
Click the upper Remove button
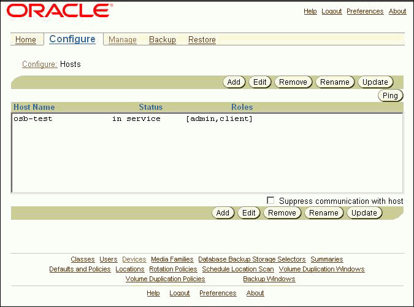(293, 82)
